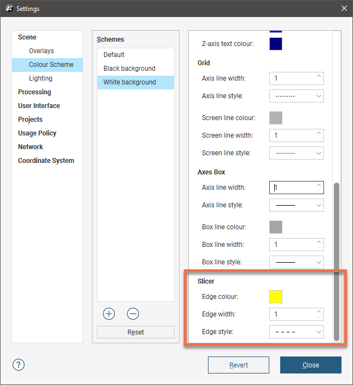This screenshot has height=385, width=353.
Task: Change the Z-axis text colour swatch
Action: pyautogui.click(x=276, y=43)
